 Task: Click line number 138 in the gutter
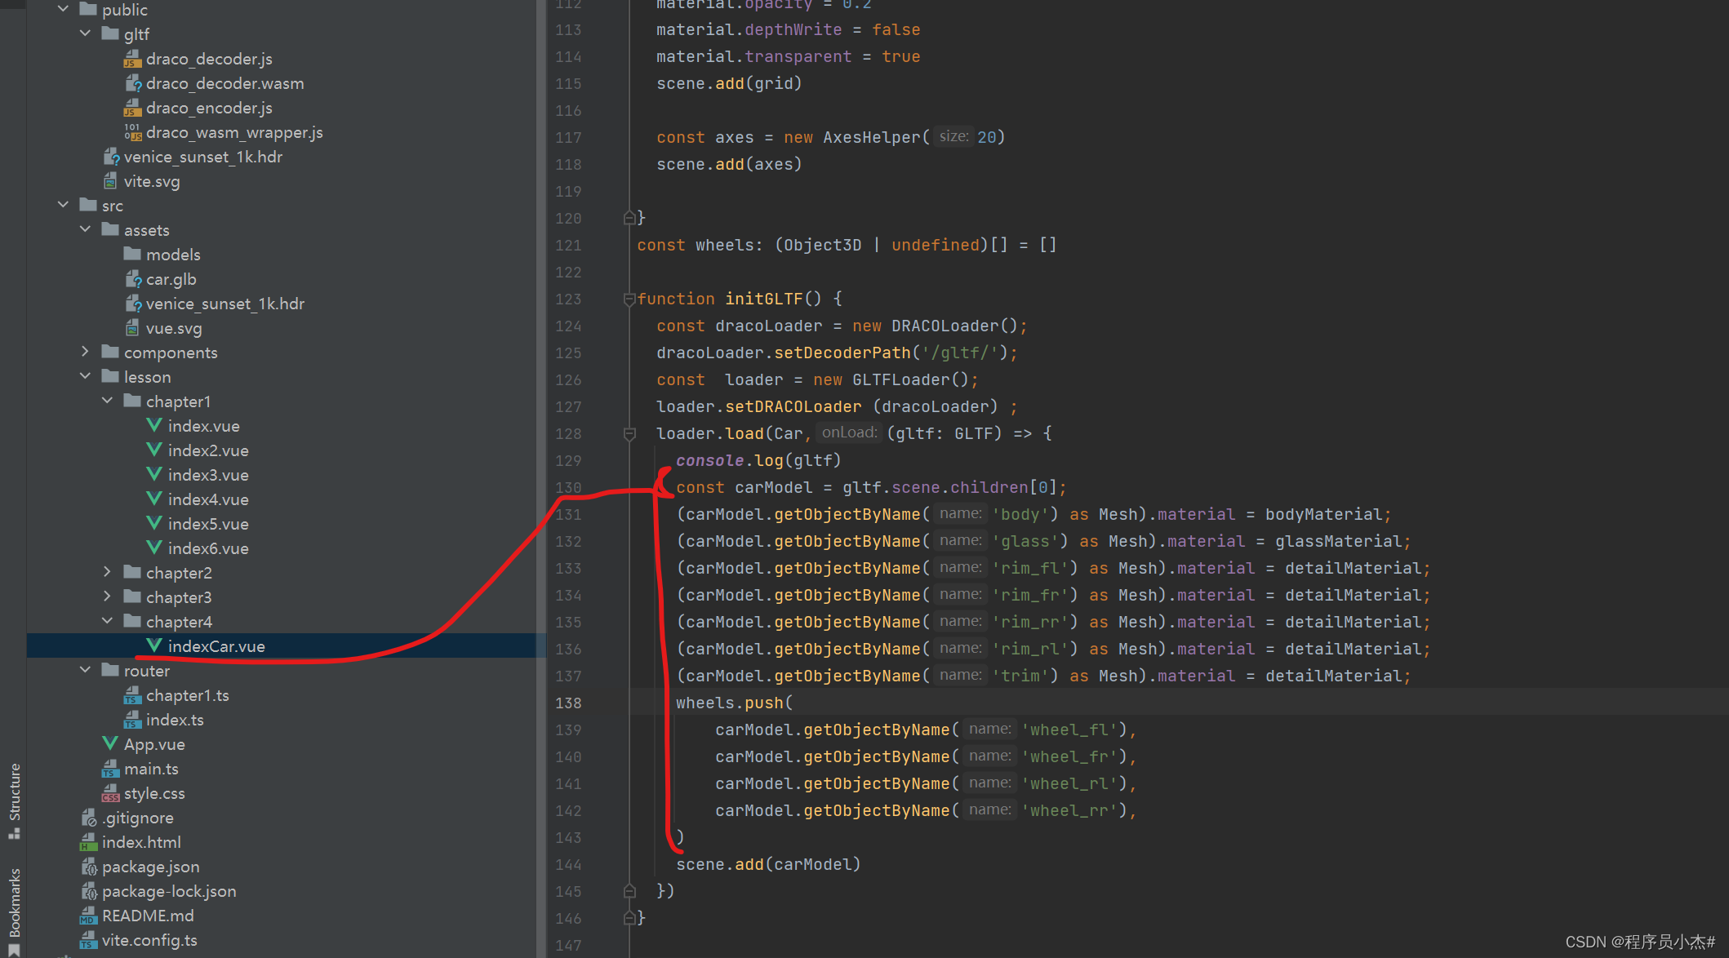(x=568, y=703)
